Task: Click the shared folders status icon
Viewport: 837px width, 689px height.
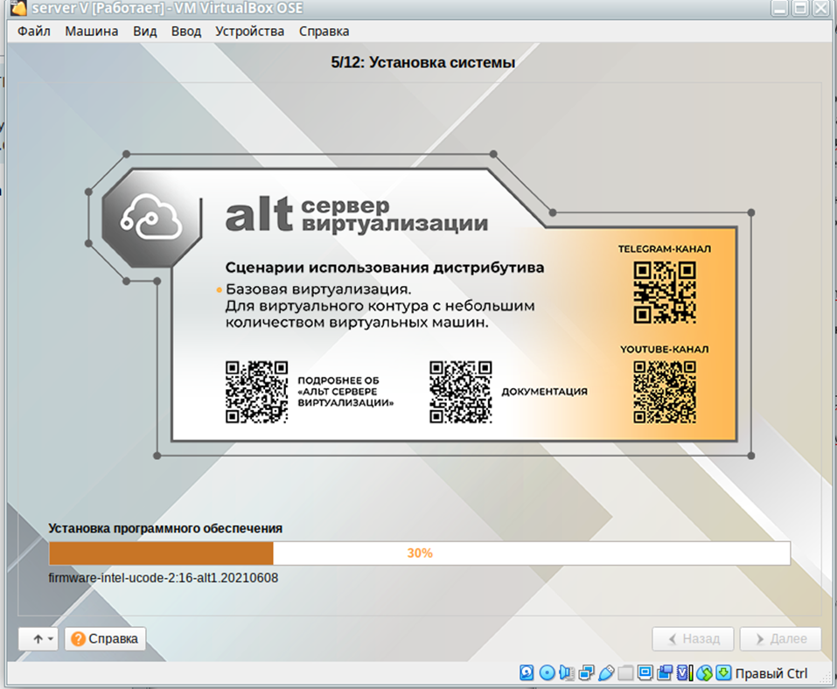Action: pyautogui.click(x=625, y=672)
